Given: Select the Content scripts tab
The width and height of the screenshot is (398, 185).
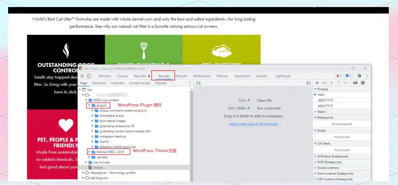Looking at the screenshot, I should 139,83.
